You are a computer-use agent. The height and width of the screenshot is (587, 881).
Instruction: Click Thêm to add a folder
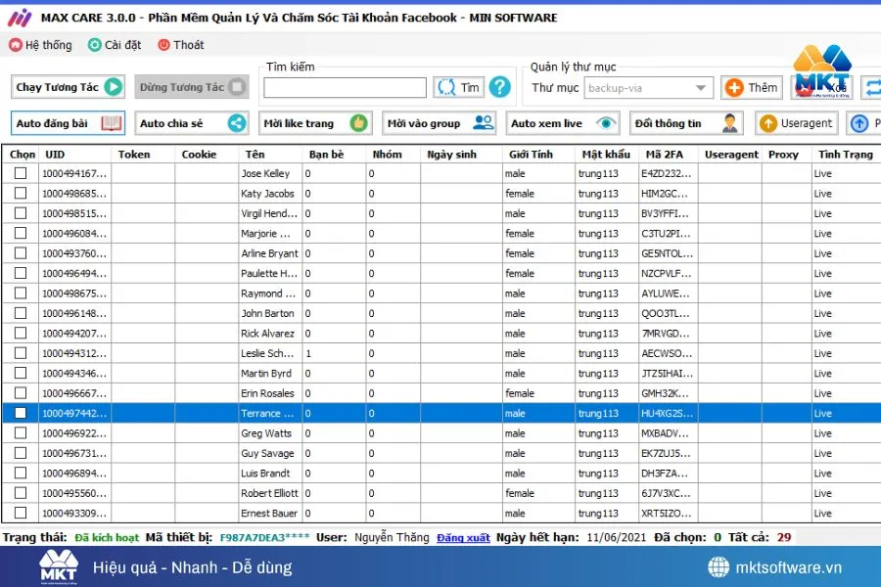coord(751,87)
